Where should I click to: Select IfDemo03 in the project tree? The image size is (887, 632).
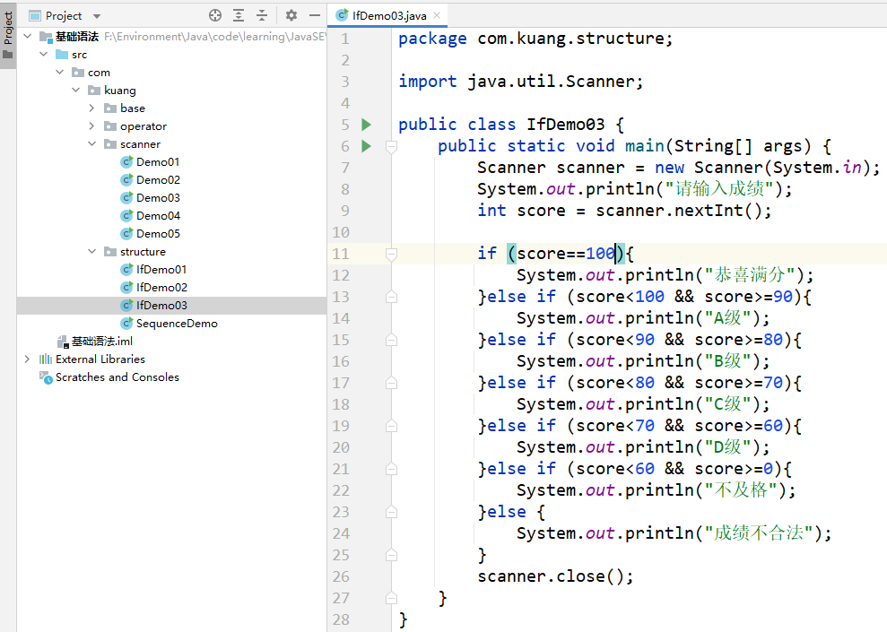pos(161,306)
